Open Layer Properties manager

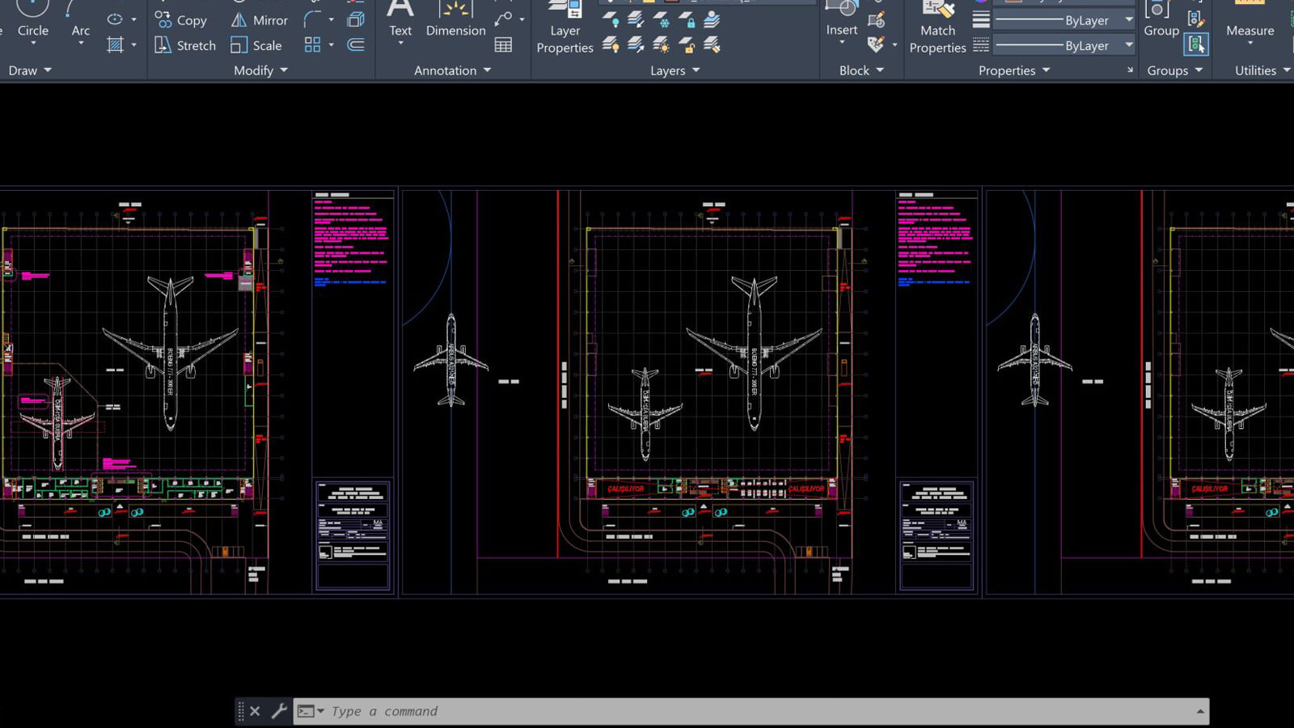(x=565, y=31)
